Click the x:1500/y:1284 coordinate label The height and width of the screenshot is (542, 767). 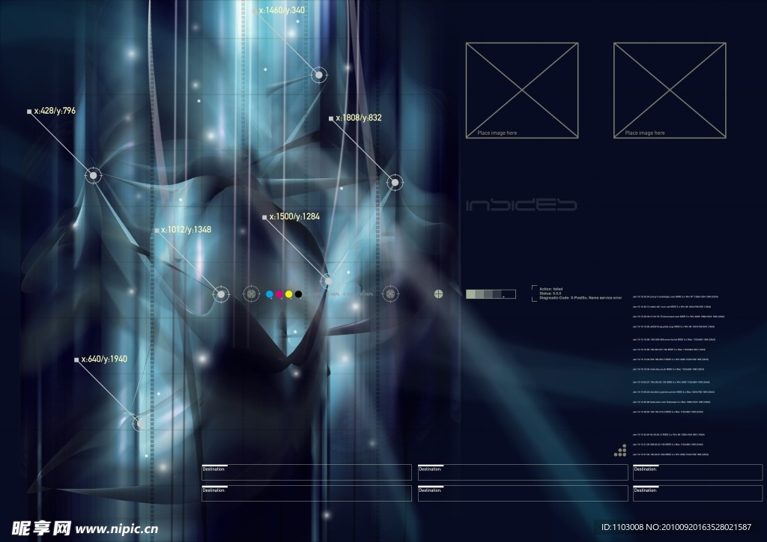[294, 216]
